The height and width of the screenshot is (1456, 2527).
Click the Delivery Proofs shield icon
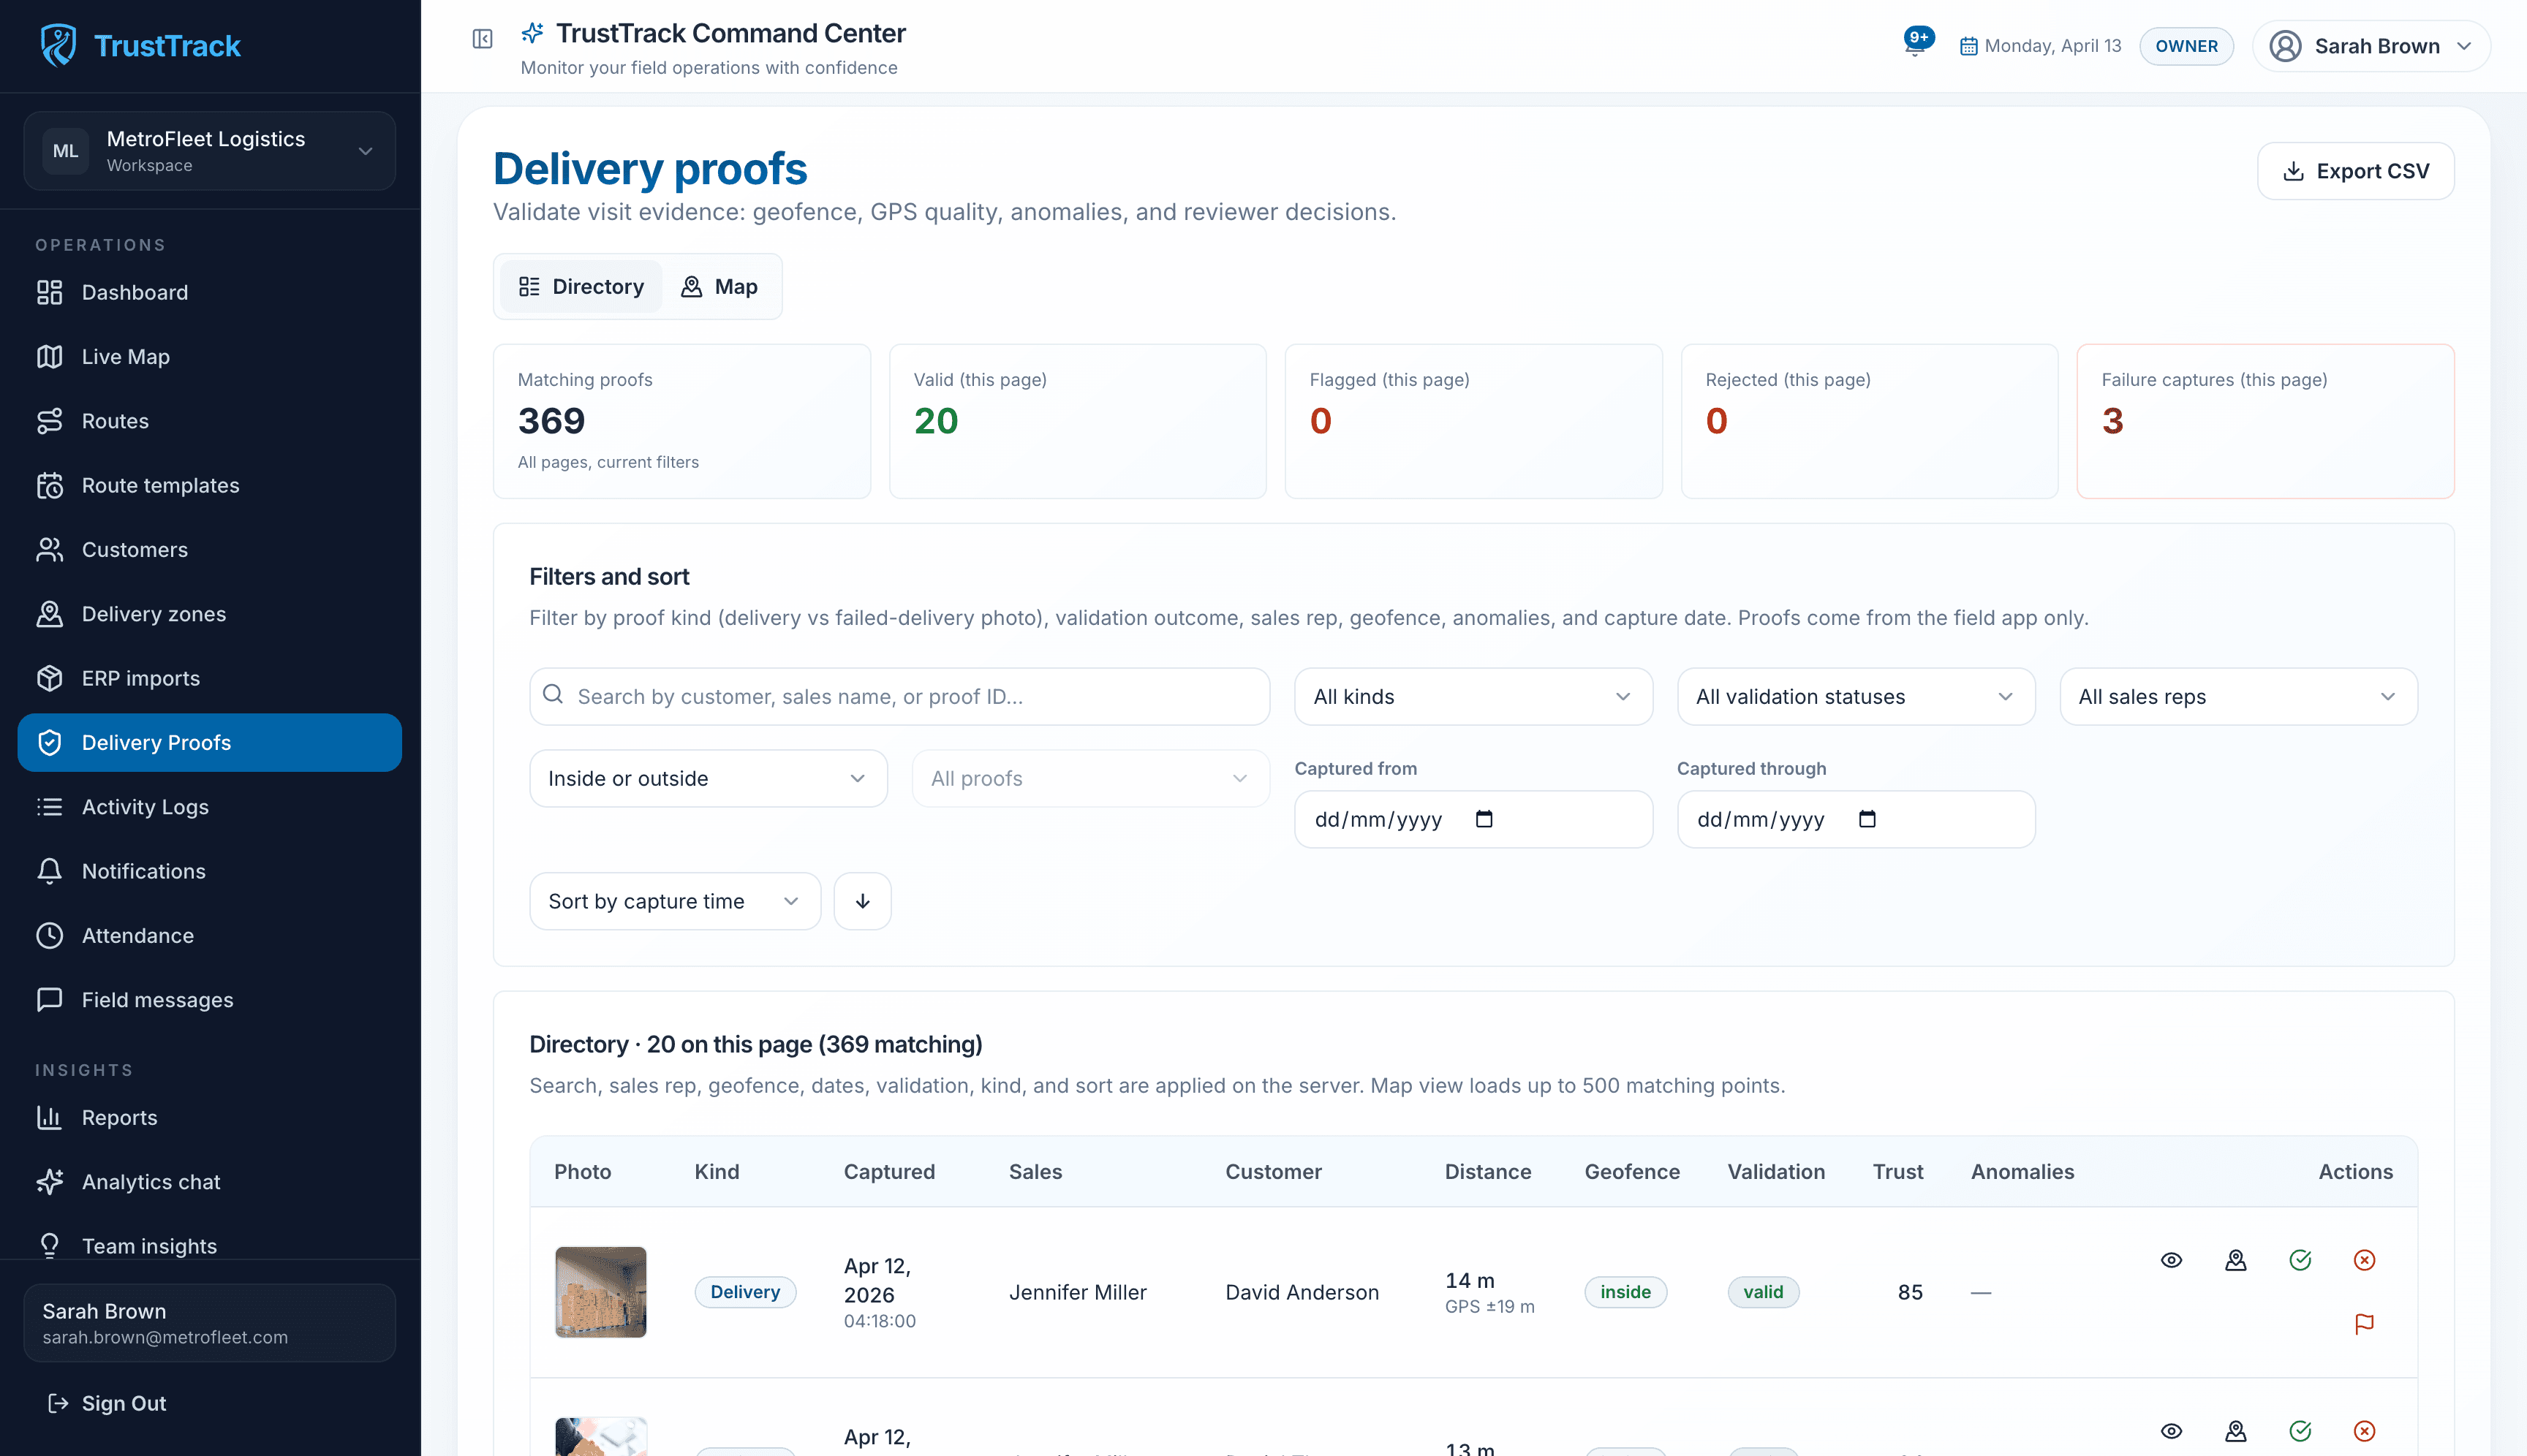point(49,742)
